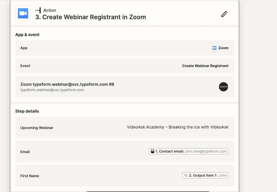Select the step title "3. Create Webinar Registrant in Zoom"
This screenshot has width=277, height=192.
coord(91,17)
